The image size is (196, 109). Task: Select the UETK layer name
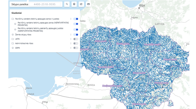pos(17,39)
